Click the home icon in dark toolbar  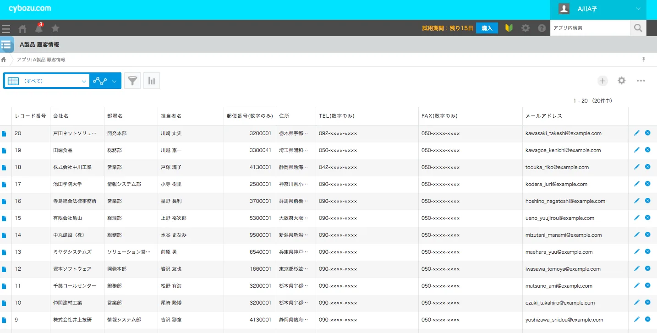[22, 28]
